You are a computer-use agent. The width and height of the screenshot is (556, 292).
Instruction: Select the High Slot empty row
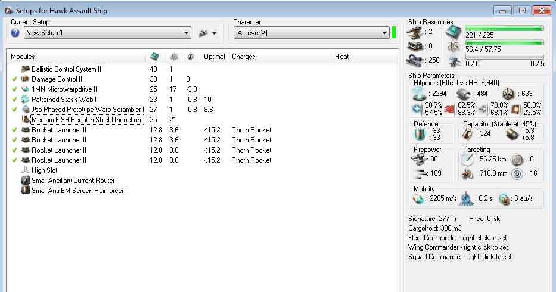(202, 170)
